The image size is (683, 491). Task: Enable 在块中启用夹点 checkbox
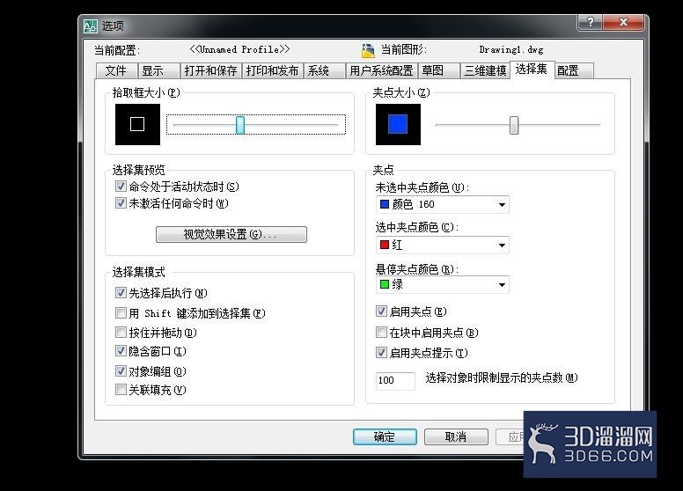point(381,332)
